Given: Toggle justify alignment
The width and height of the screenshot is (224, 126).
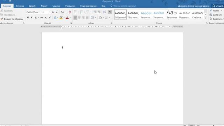Looking at the screenshot, I should pyautogui.click(x=87, y=17).
